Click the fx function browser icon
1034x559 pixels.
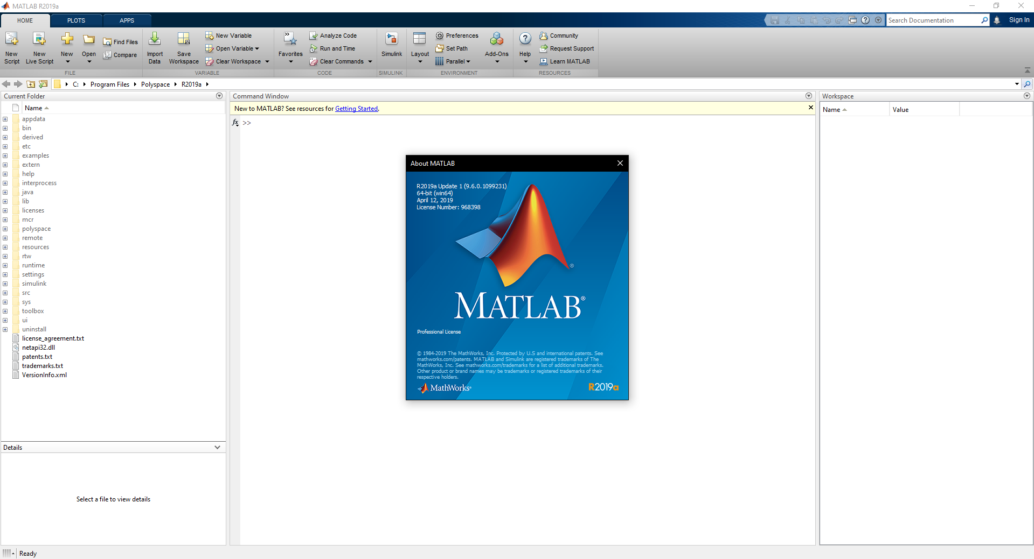pyautogui.click(x=235, y=123)
